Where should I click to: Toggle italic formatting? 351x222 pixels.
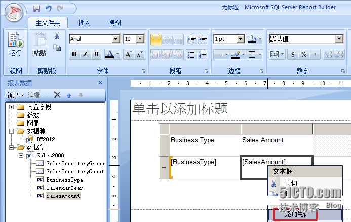(85, 54)
